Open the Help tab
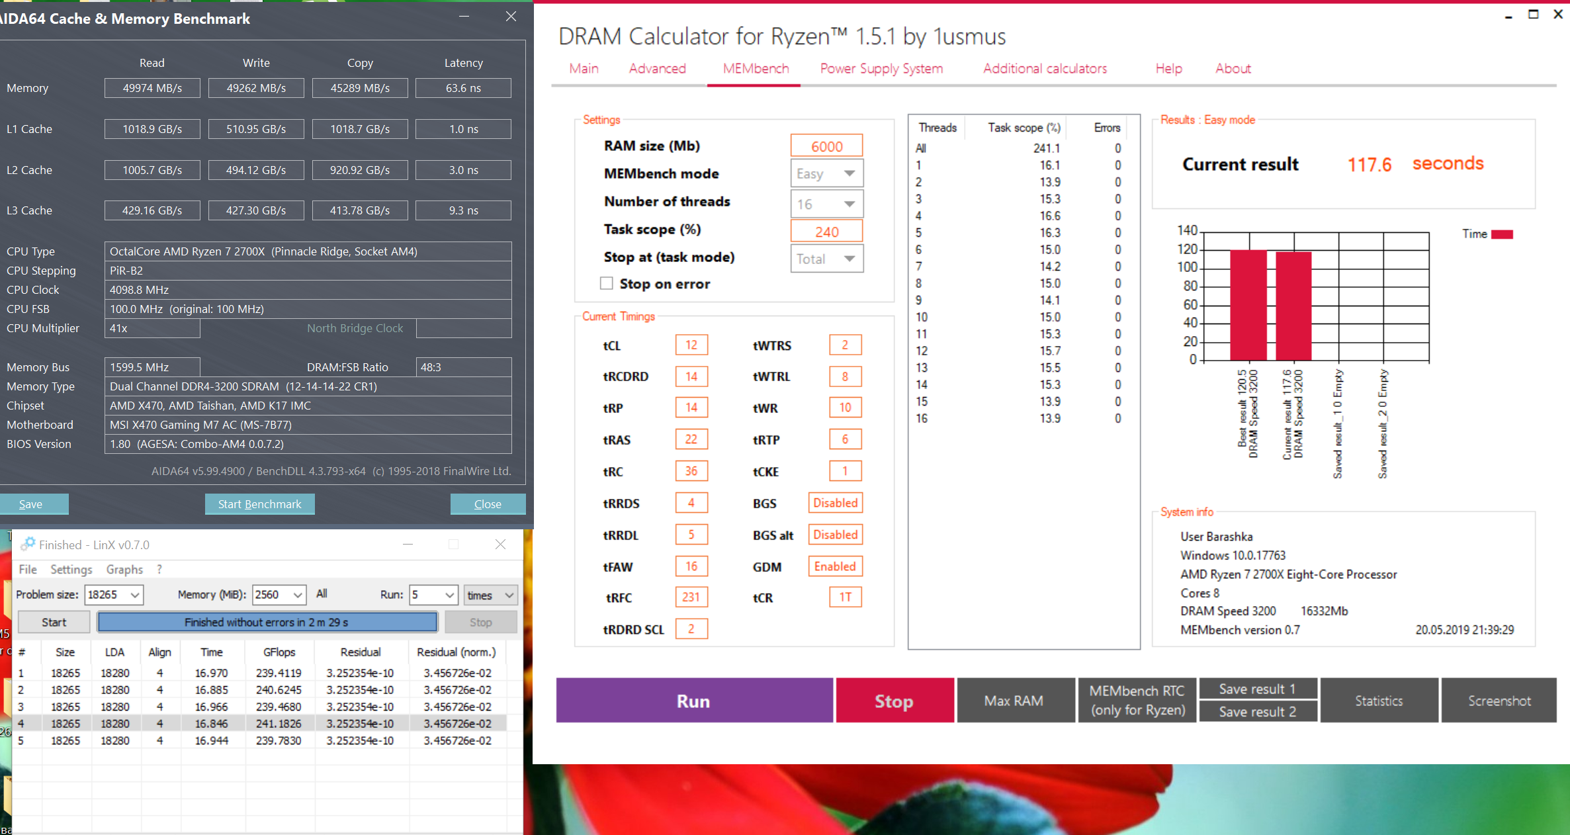The height and width of the screenshot is (835, 1570). (x=1168, y=68)
